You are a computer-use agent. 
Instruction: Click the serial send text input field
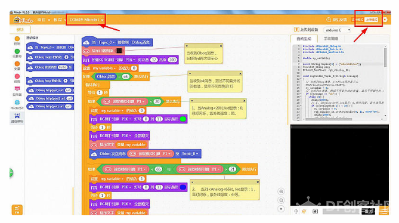(342, 211)
